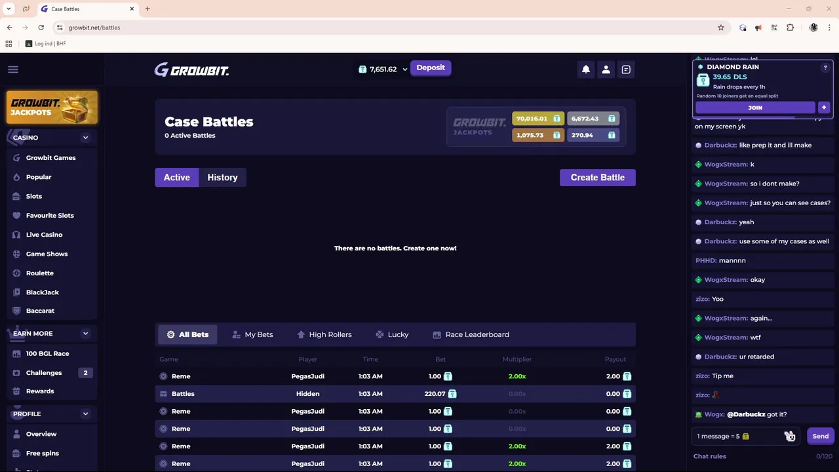Open 100 BGL Race page
This screenshot has height=472, width=839.
point(47,353)
